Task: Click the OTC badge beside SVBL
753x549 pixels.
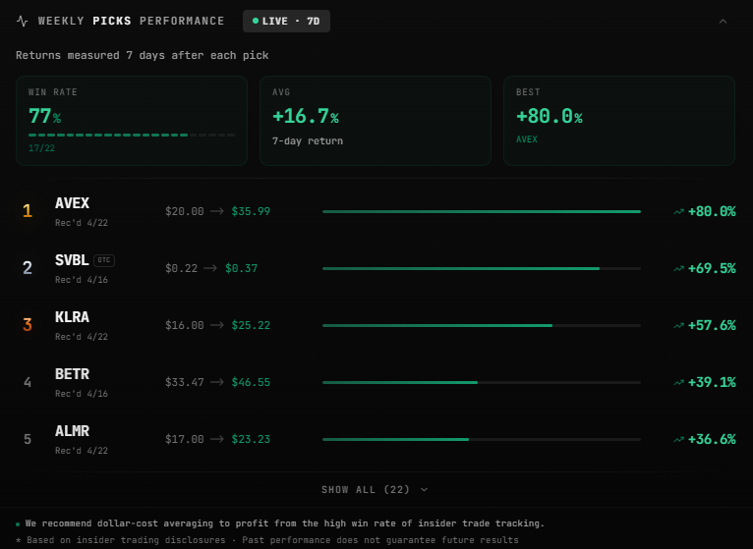Action: coord(104,260)
